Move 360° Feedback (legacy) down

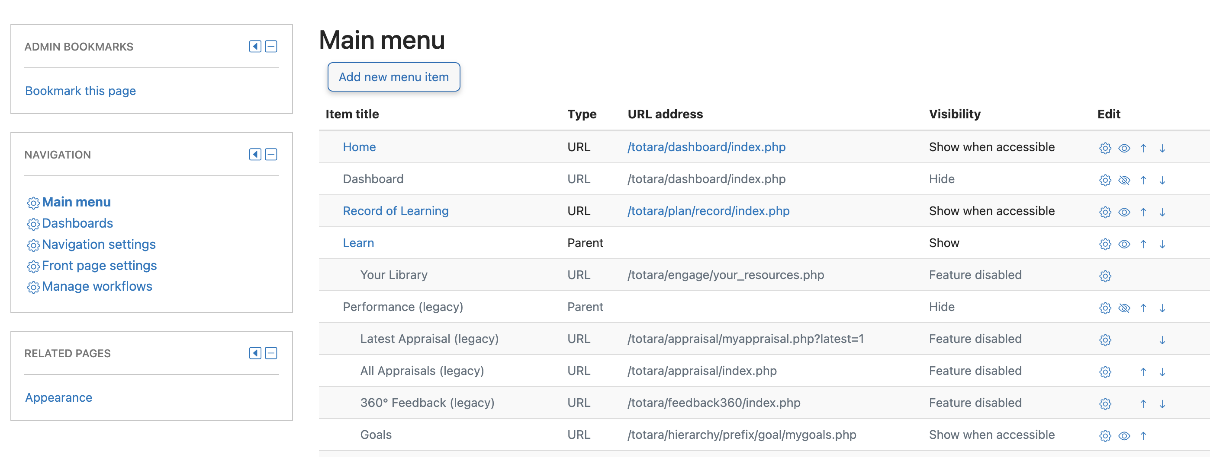[1162, 403]
